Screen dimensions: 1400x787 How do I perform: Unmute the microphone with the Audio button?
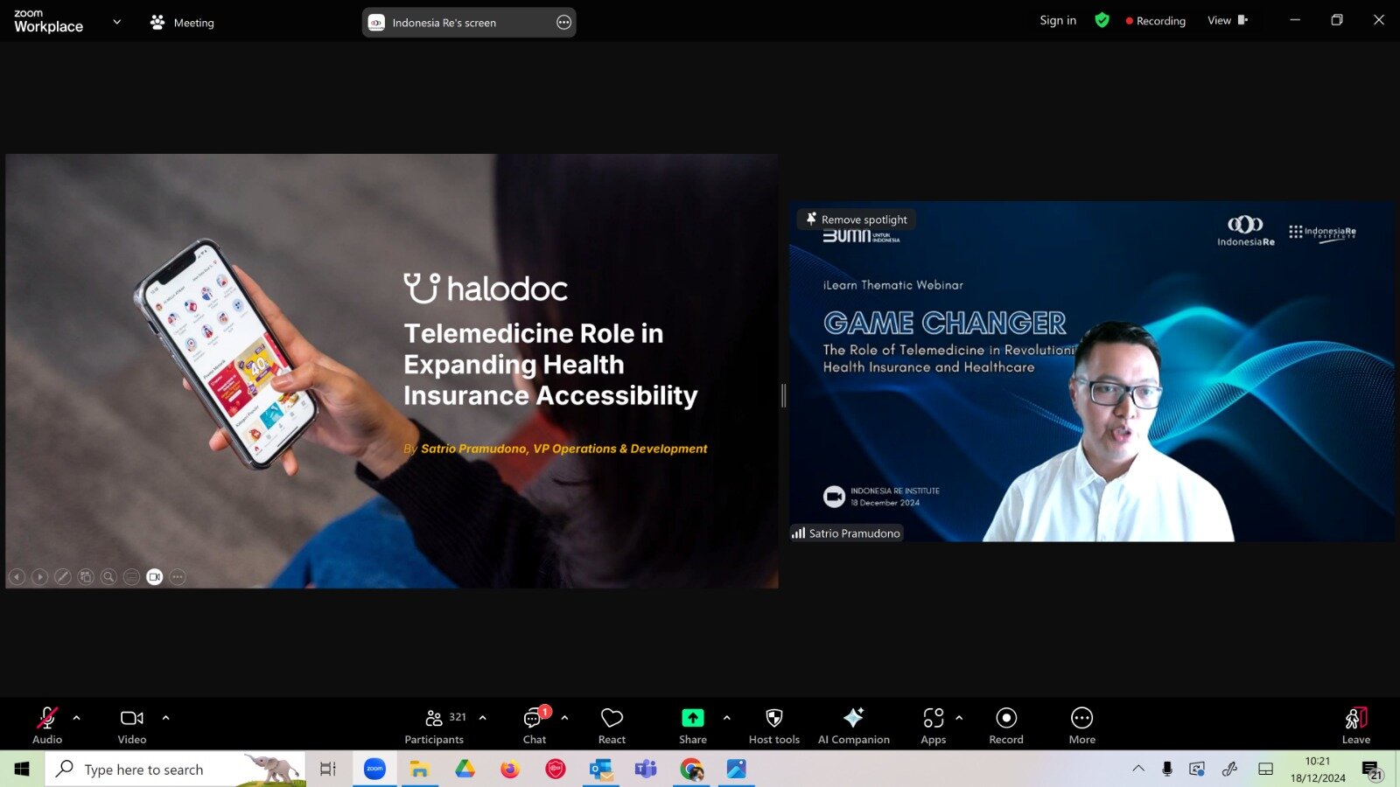click(47, 725)
